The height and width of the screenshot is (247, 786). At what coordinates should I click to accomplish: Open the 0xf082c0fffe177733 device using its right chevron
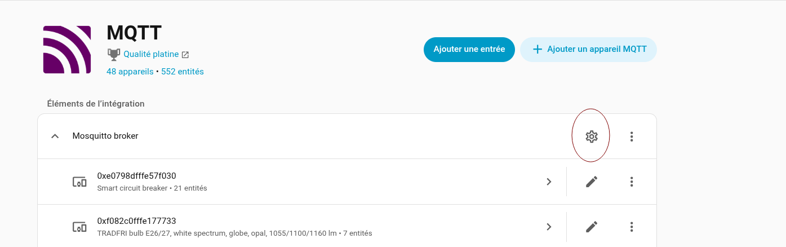(x=549, y=227)
